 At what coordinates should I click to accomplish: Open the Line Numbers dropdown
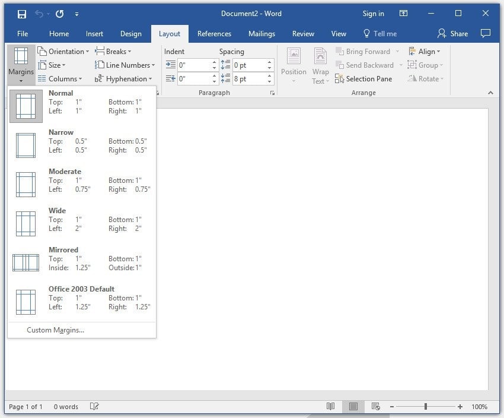click(x=125, y=65)
